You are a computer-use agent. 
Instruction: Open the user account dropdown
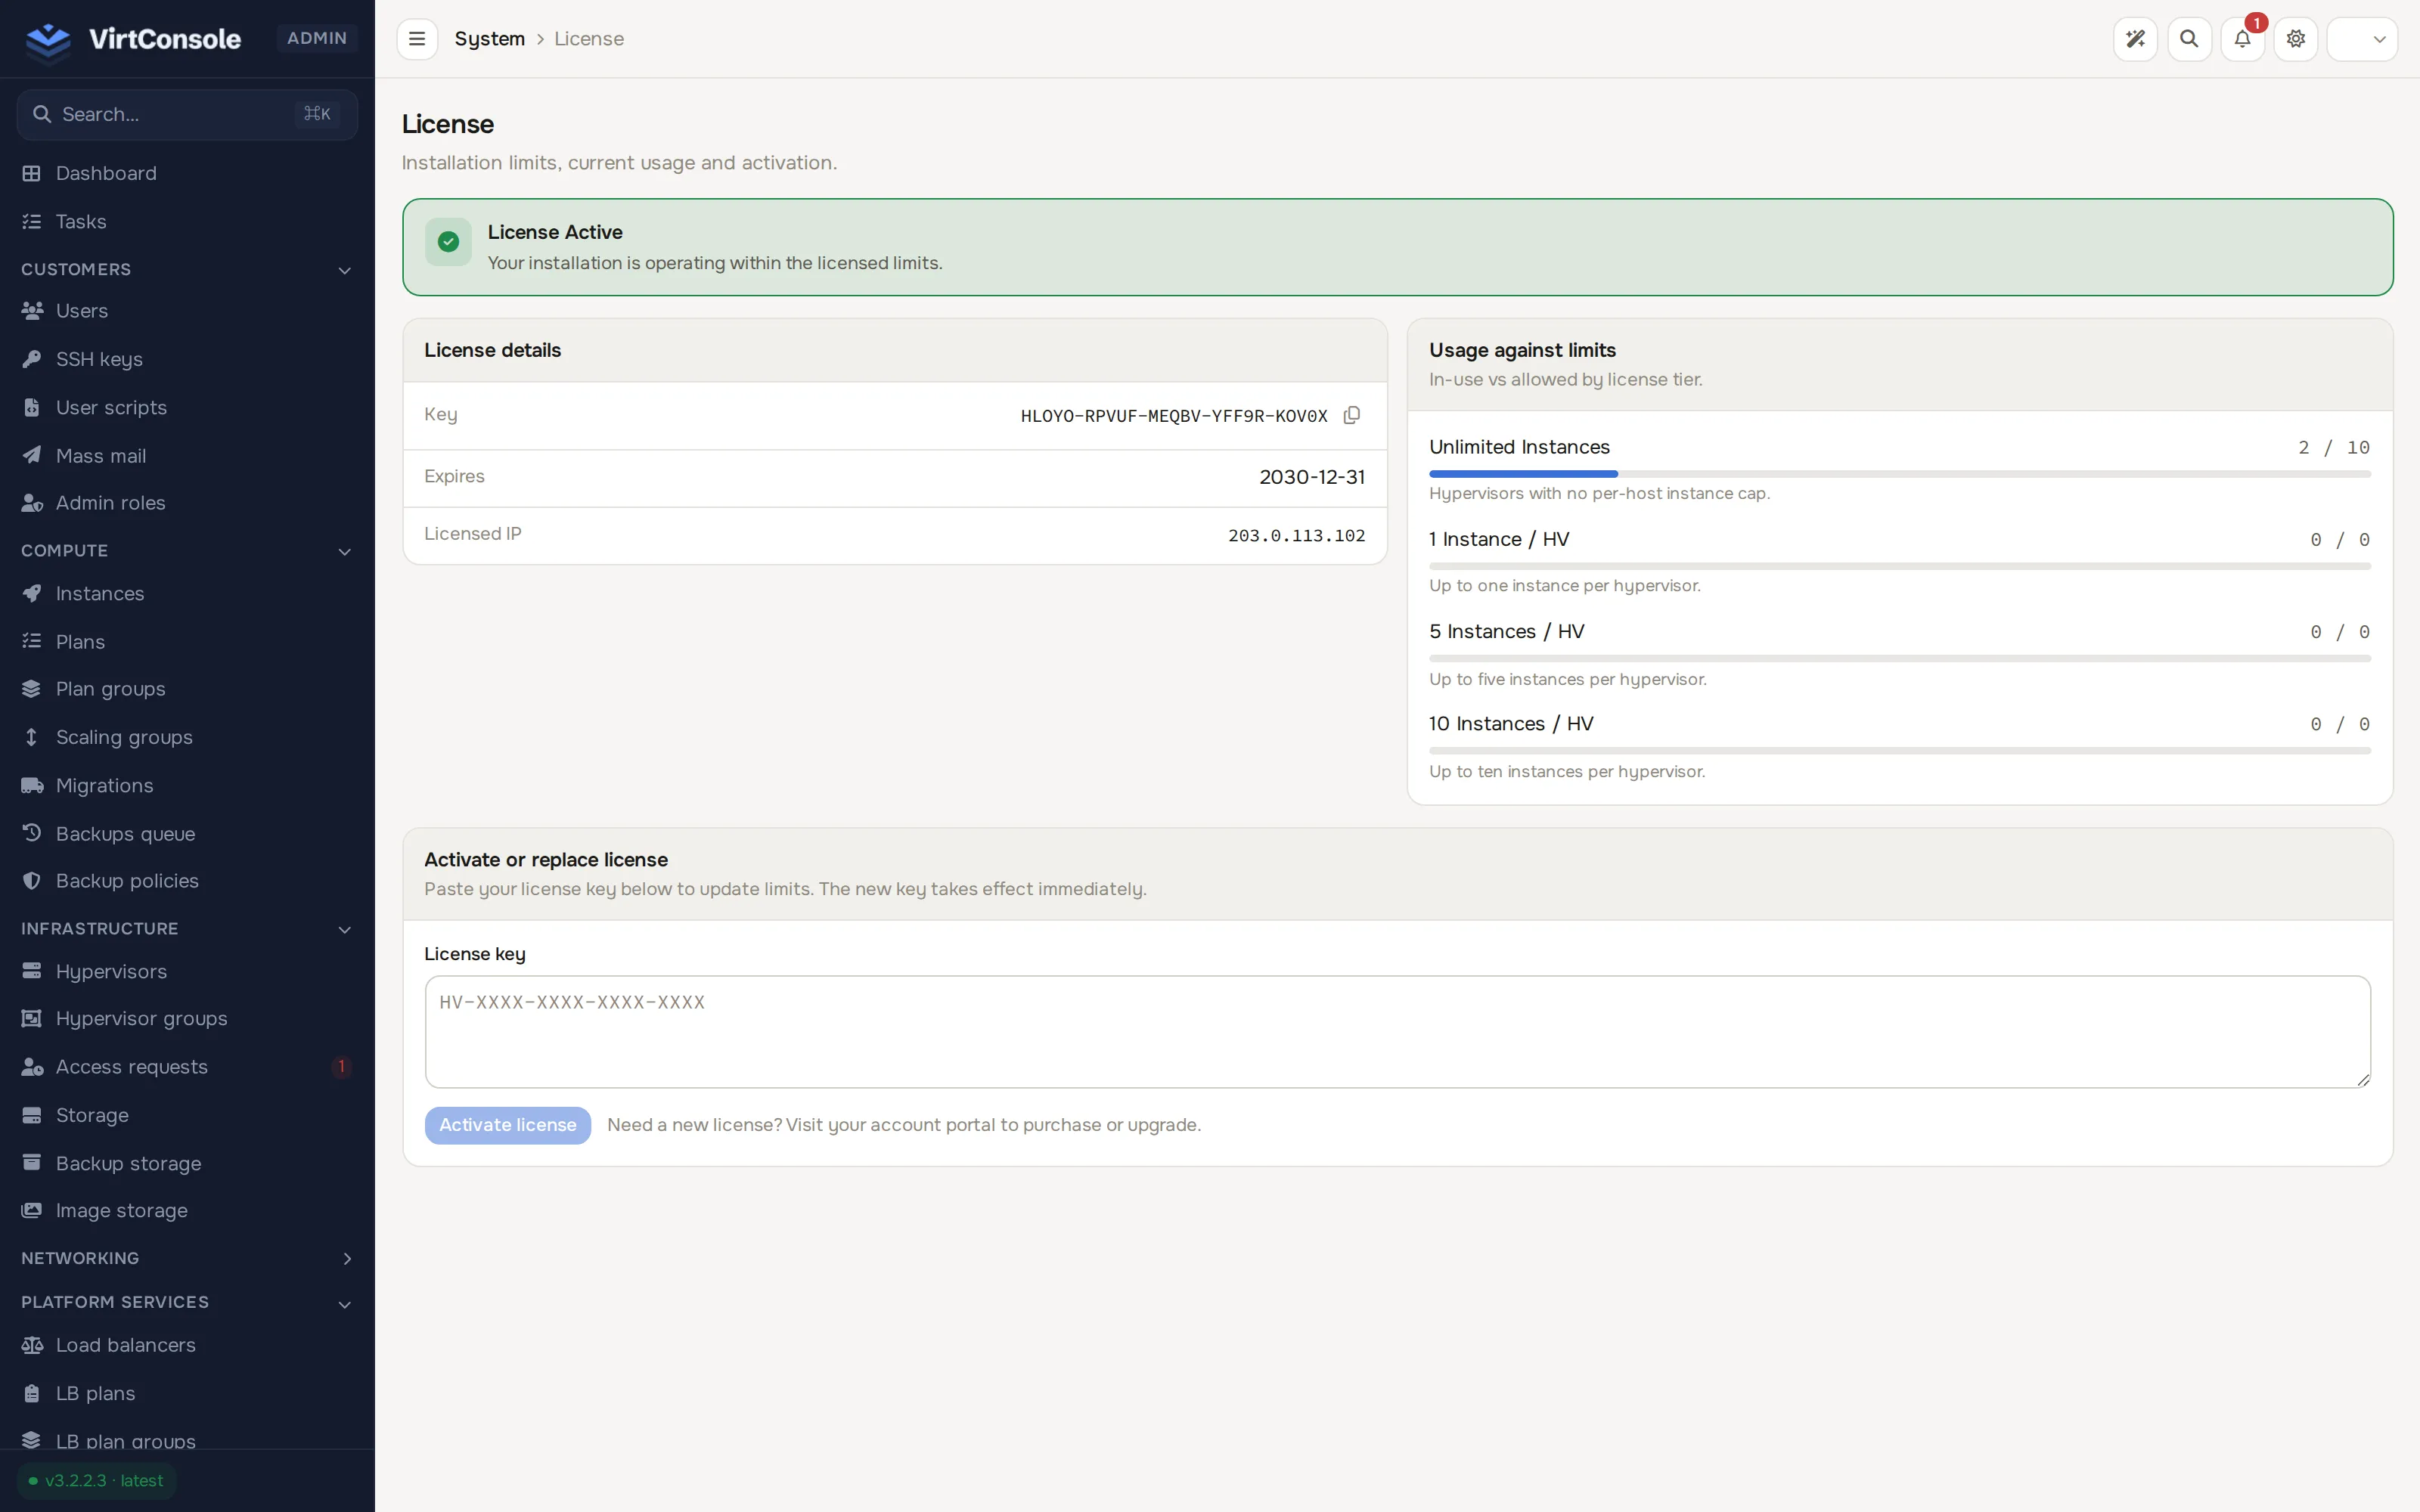pos(2362,39)
